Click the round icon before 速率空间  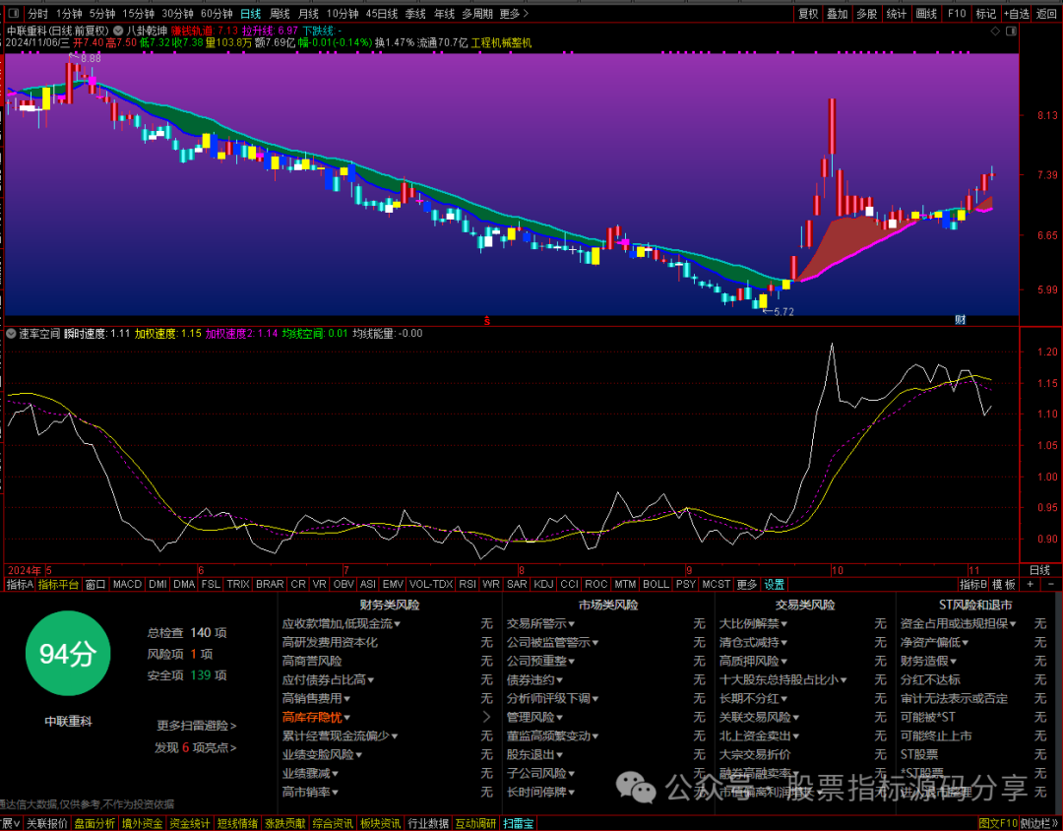12,334
